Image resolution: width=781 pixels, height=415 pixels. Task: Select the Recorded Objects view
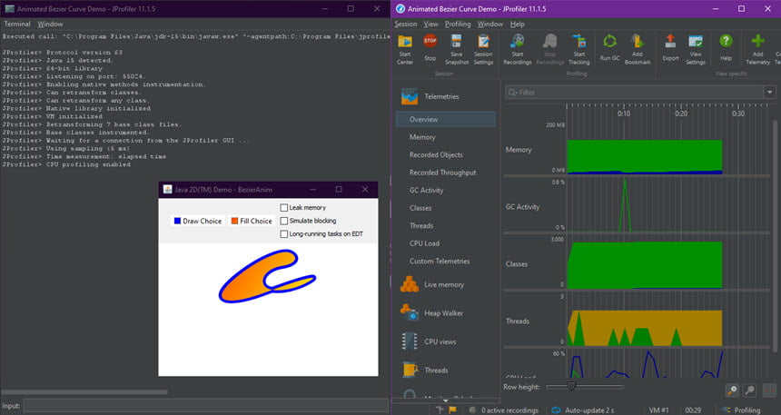click(436, 155)
